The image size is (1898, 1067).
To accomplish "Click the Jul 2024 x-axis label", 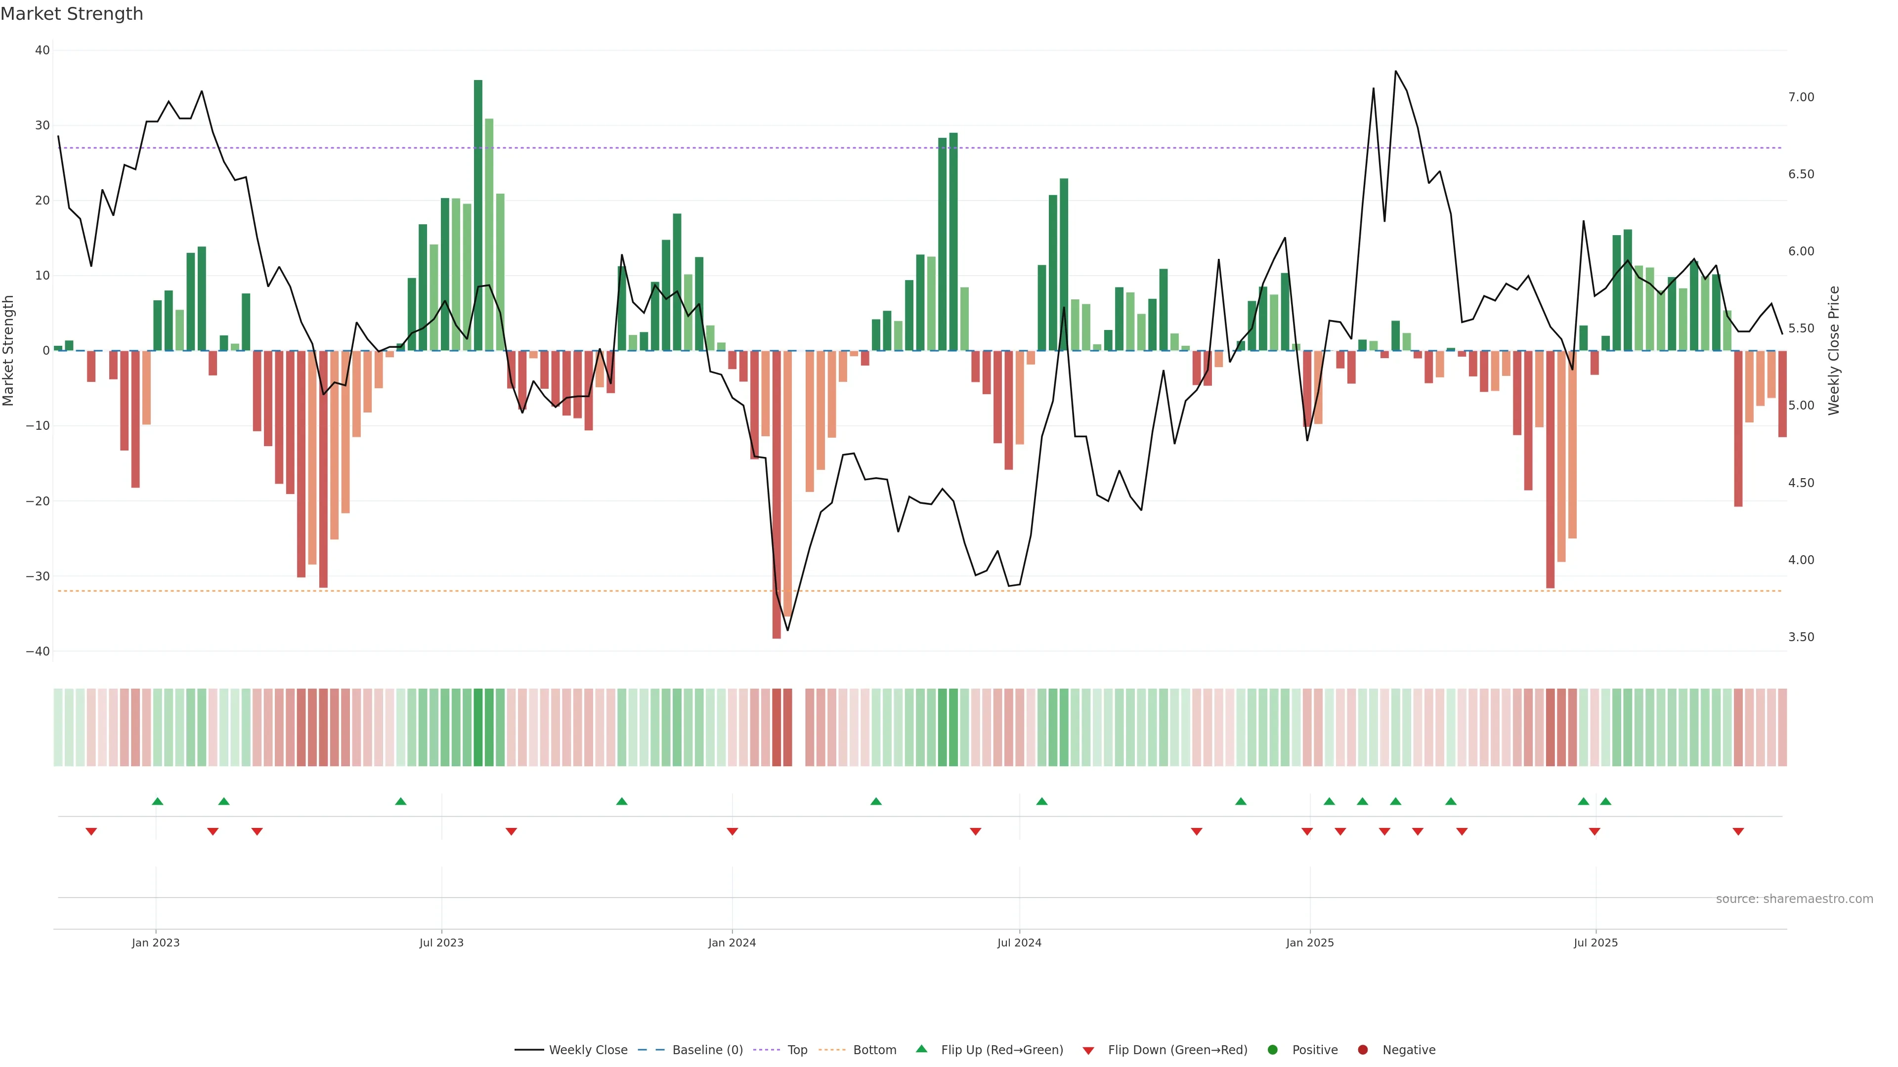I will pyautogui.click(x=1019, y=943).
